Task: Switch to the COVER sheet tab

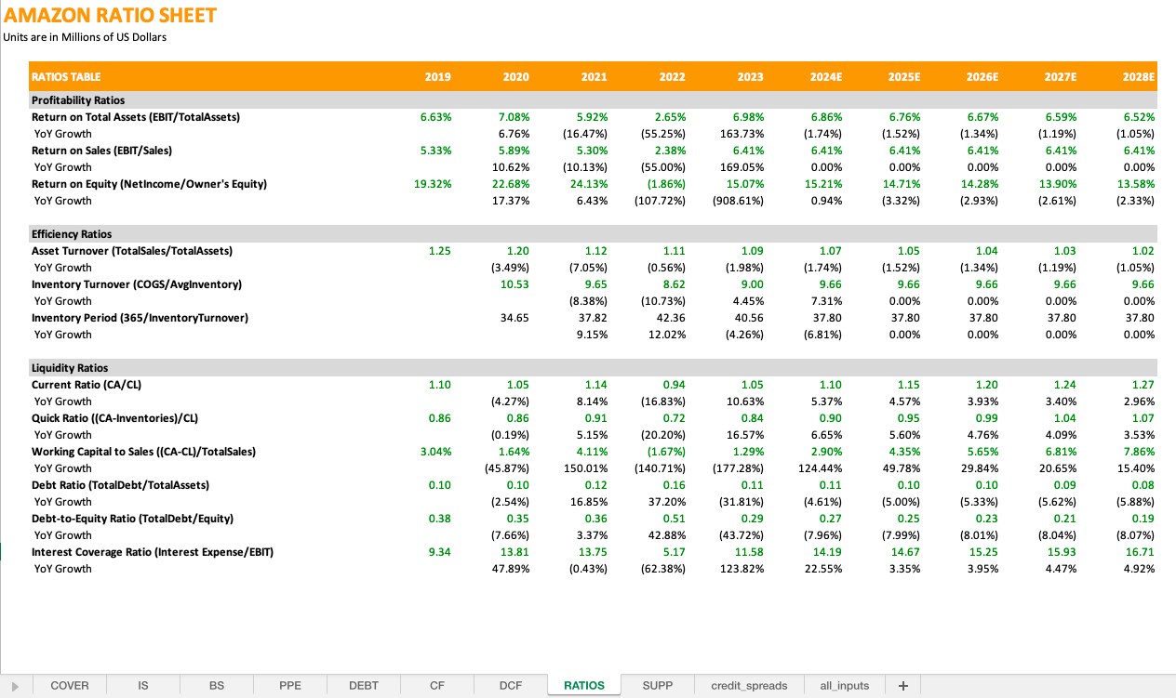Action: point(70,686)
